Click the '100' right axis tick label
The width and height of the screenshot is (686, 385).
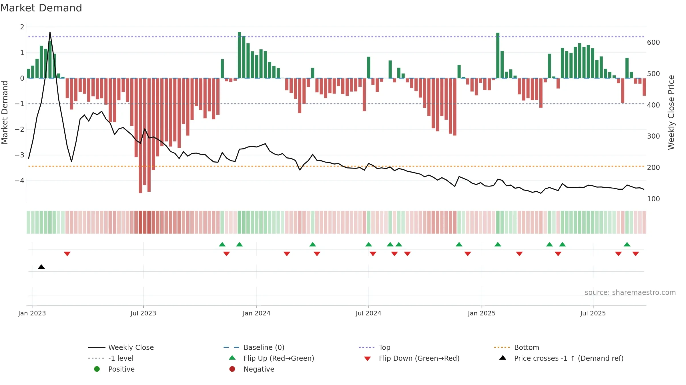coord(653,199)
